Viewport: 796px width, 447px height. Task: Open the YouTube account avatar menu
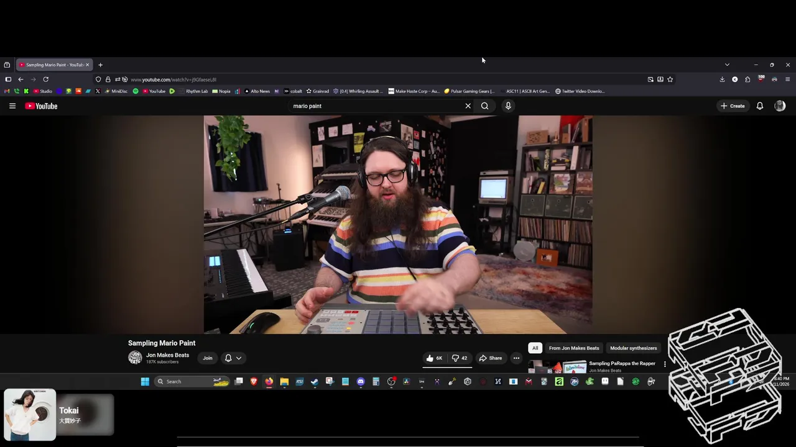(x=780, y=106)
